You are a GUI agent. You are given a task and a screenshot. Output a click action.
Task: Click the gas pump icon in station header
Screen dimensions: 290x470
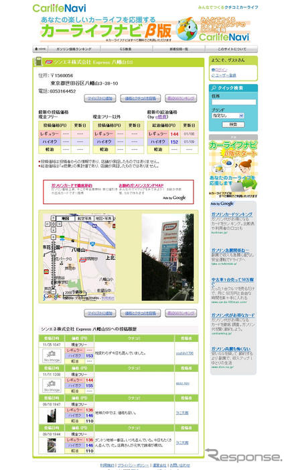pyautogui.click(x=38, y=62)
